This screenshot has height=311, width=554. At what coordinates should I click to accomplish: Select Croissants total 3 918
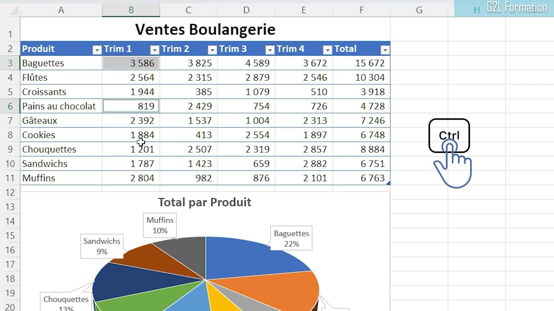click(361, 92)
